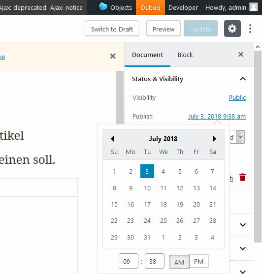Select July 30 in the calendar

coord(131,237)
